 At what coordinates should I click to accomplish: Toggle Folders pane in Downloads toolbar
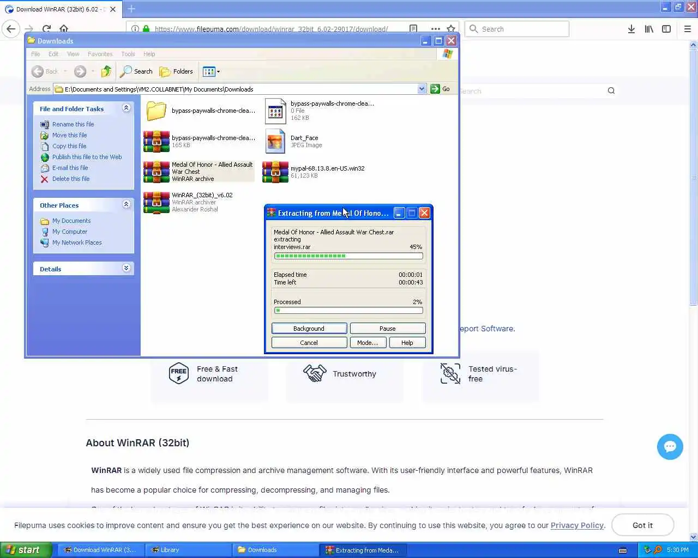(x=176, y=71)
